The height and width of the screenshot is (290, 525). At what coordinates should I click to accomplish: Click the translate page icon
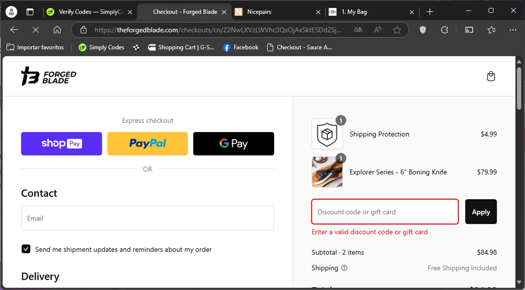coord(358,30)
